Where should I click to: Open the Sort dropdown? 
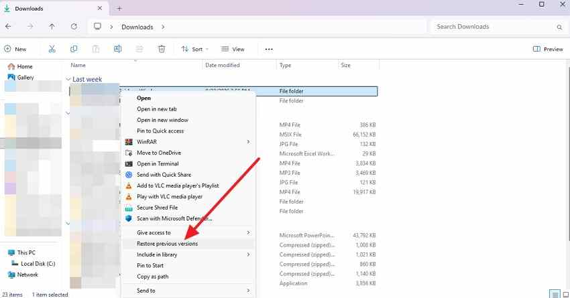point(195,49)
